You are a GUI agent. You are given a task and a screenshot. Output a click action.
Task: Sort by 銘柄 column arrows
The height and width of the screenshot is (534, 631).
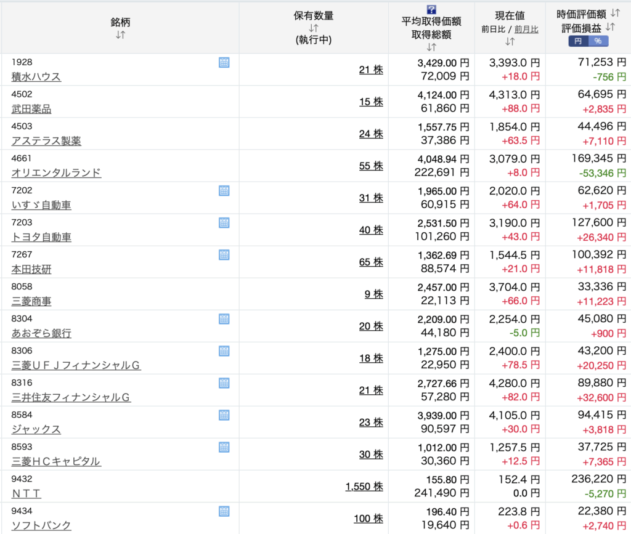(x=120, y=35)
